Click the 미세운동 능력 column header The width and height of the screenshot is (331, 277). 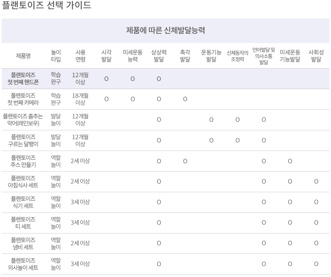(x=133, y=56)
